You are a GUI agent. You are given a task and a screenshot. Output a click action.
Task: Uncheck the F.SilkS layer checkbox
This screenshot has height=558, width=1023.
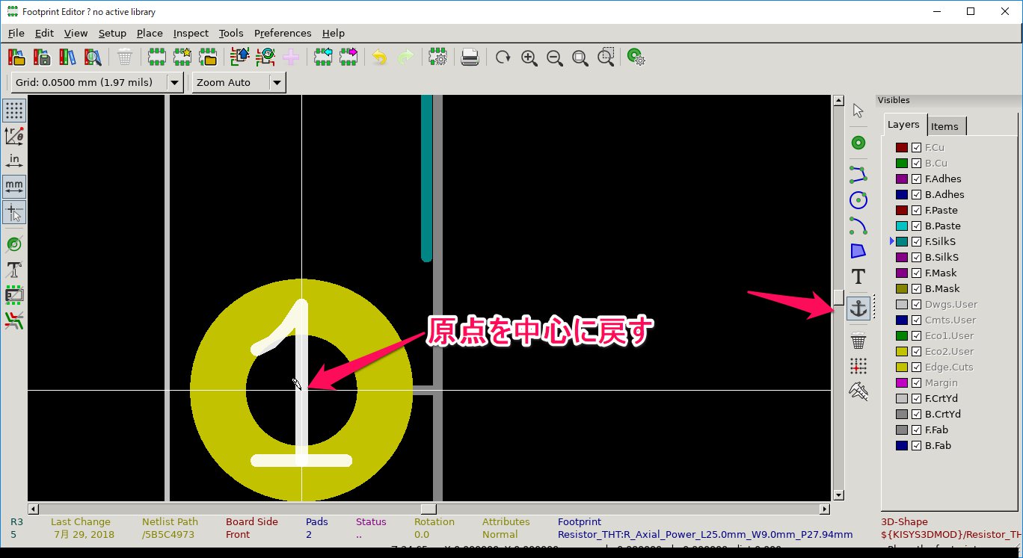[916, 242]
